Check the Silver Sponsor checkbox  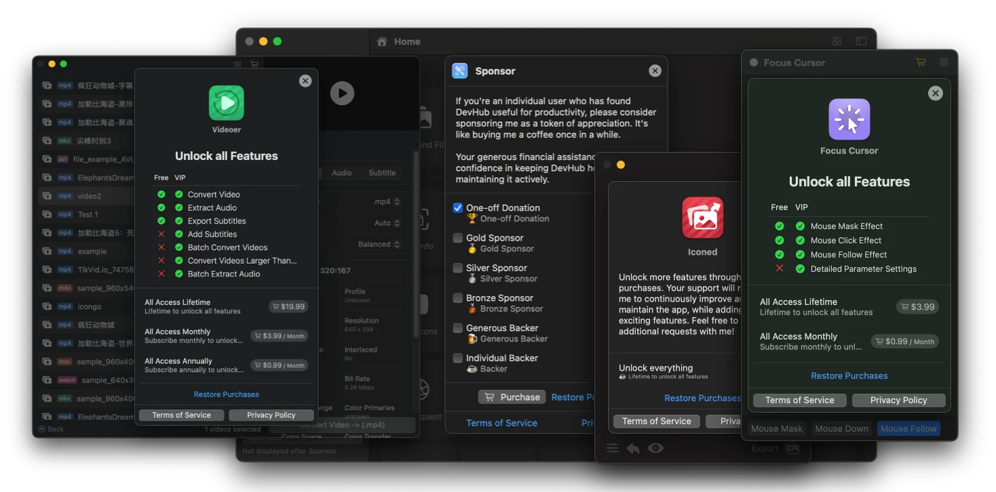tap(458, 268)
